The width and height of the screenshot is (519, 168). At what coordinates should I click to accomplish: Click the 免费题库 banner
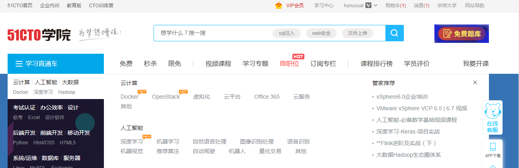pyautogui.click(x=461, y=34)
